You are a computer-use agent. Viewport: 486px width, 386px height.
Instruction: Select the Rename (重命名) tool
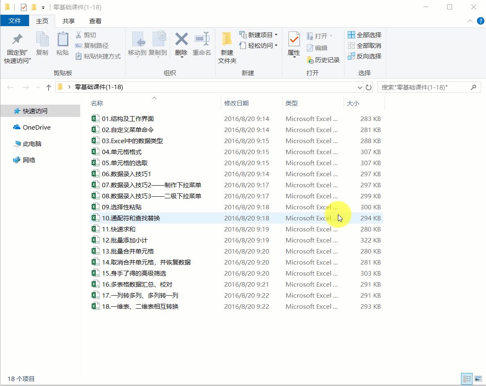pyautogui.click(x=202, y=45)
